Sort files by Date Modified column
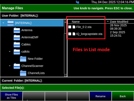The width and height of the screenshot is (134, 101). pyautogui.click(x=119, y=22)
